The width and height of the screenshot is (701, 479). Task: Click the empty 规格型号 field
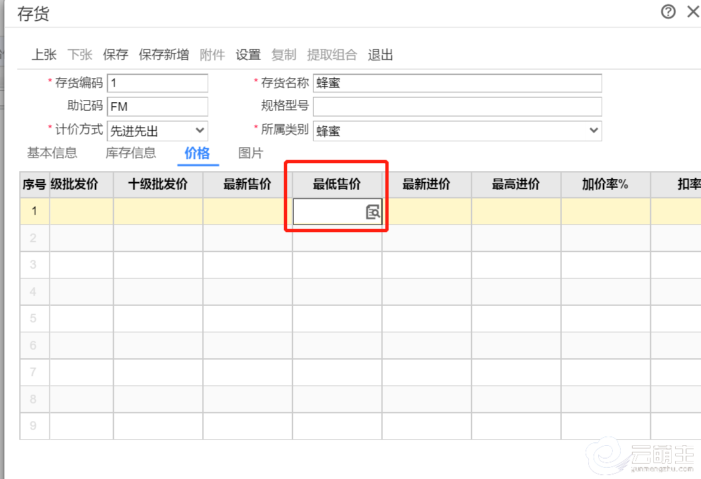[x=457, y=106]
